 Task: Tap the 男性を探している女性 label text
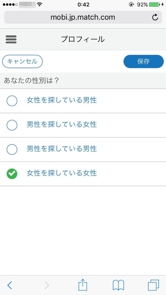click(x=62, y=124)
